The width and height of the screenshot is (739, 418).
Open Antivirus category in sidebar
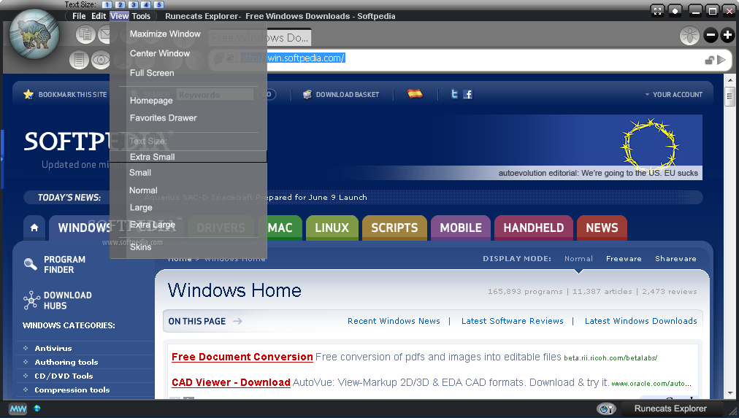coord(53,349)
